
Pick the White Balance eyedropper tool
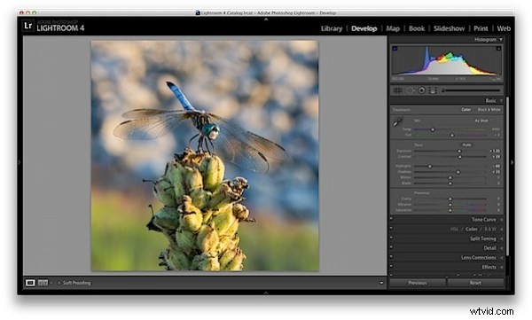(x=397, y=122)
